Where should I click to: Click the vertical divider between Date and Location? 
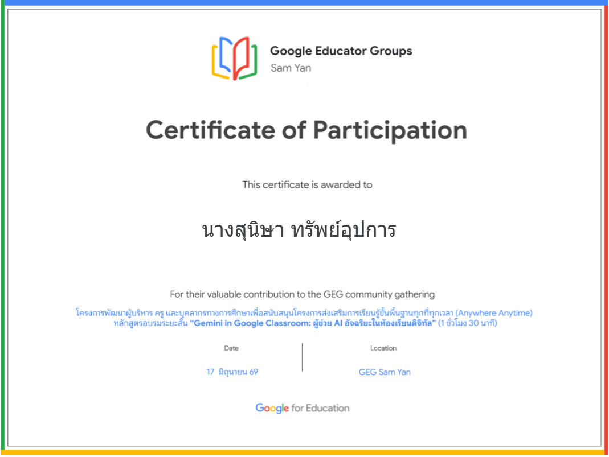(302, 357)
